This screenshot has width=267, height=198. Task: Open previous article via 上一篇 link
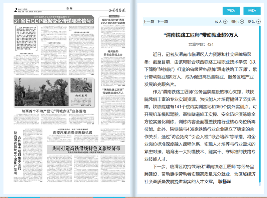pos(149,22)
